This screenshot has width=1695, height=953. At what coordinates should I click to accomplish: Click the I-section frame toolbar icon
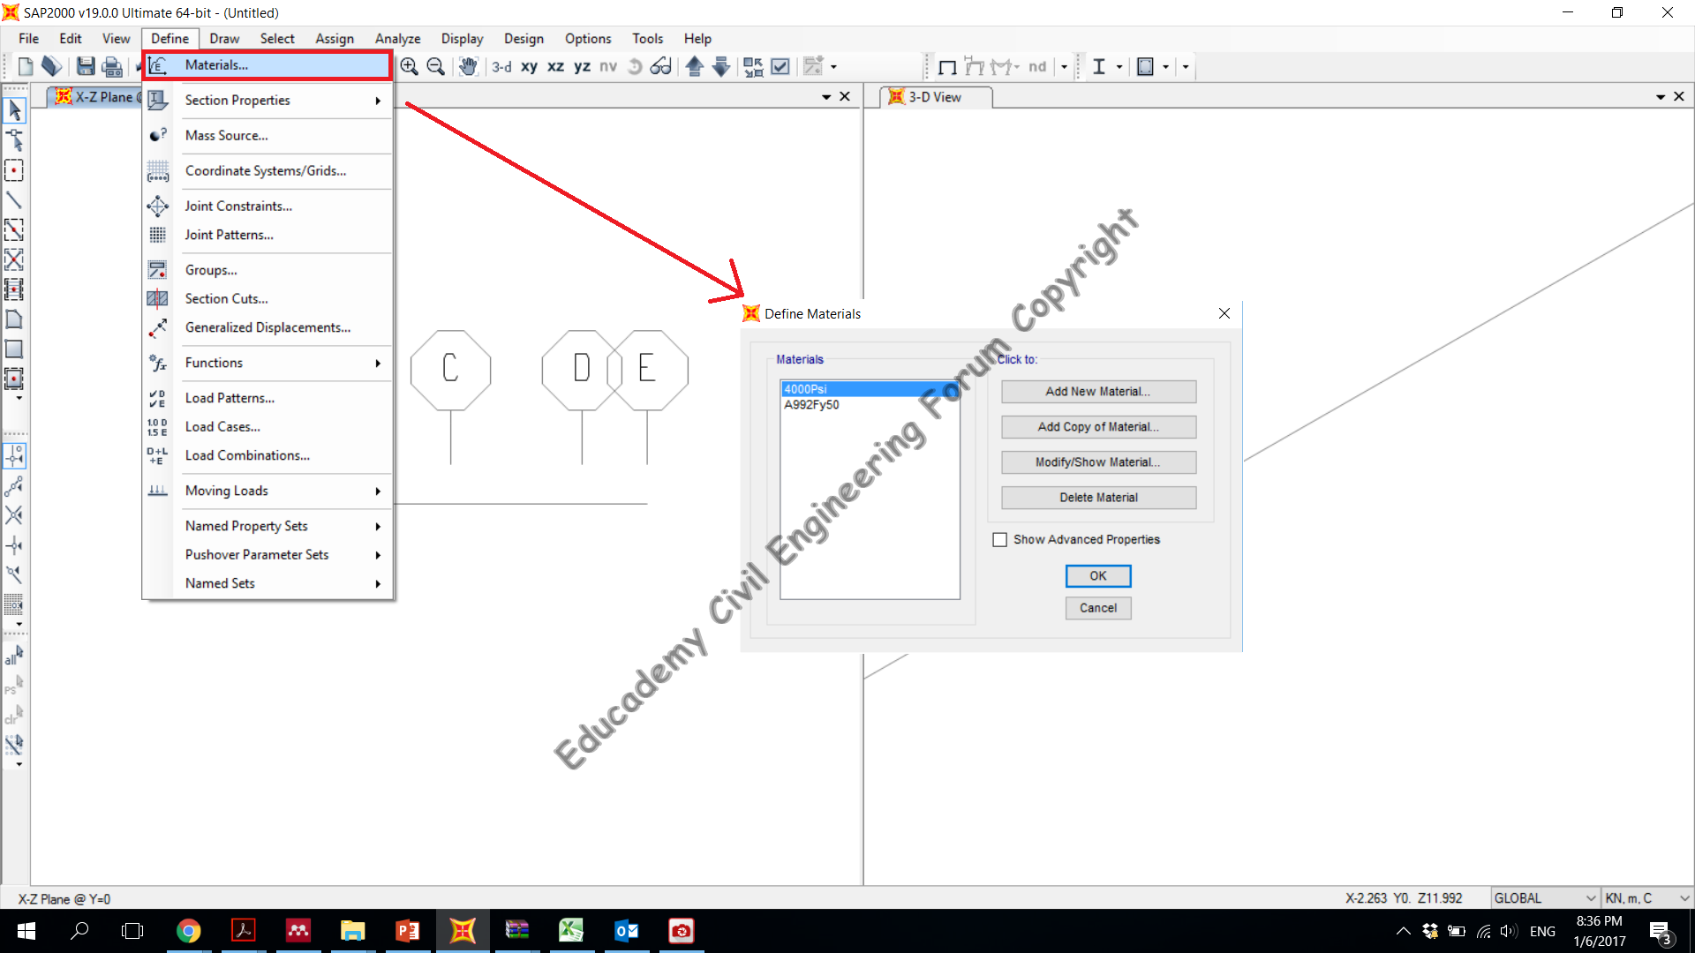(1099, 66)
